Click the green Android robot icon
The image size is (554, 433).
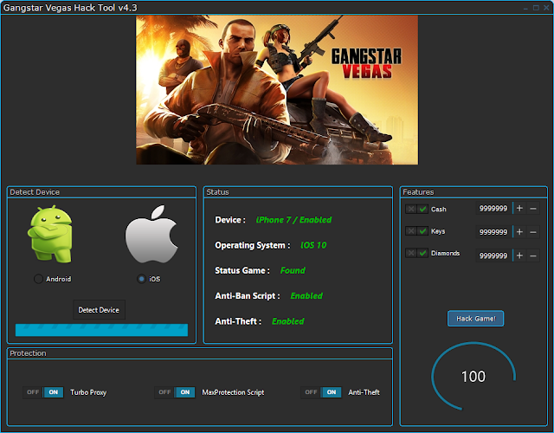(x=50, y=234)
